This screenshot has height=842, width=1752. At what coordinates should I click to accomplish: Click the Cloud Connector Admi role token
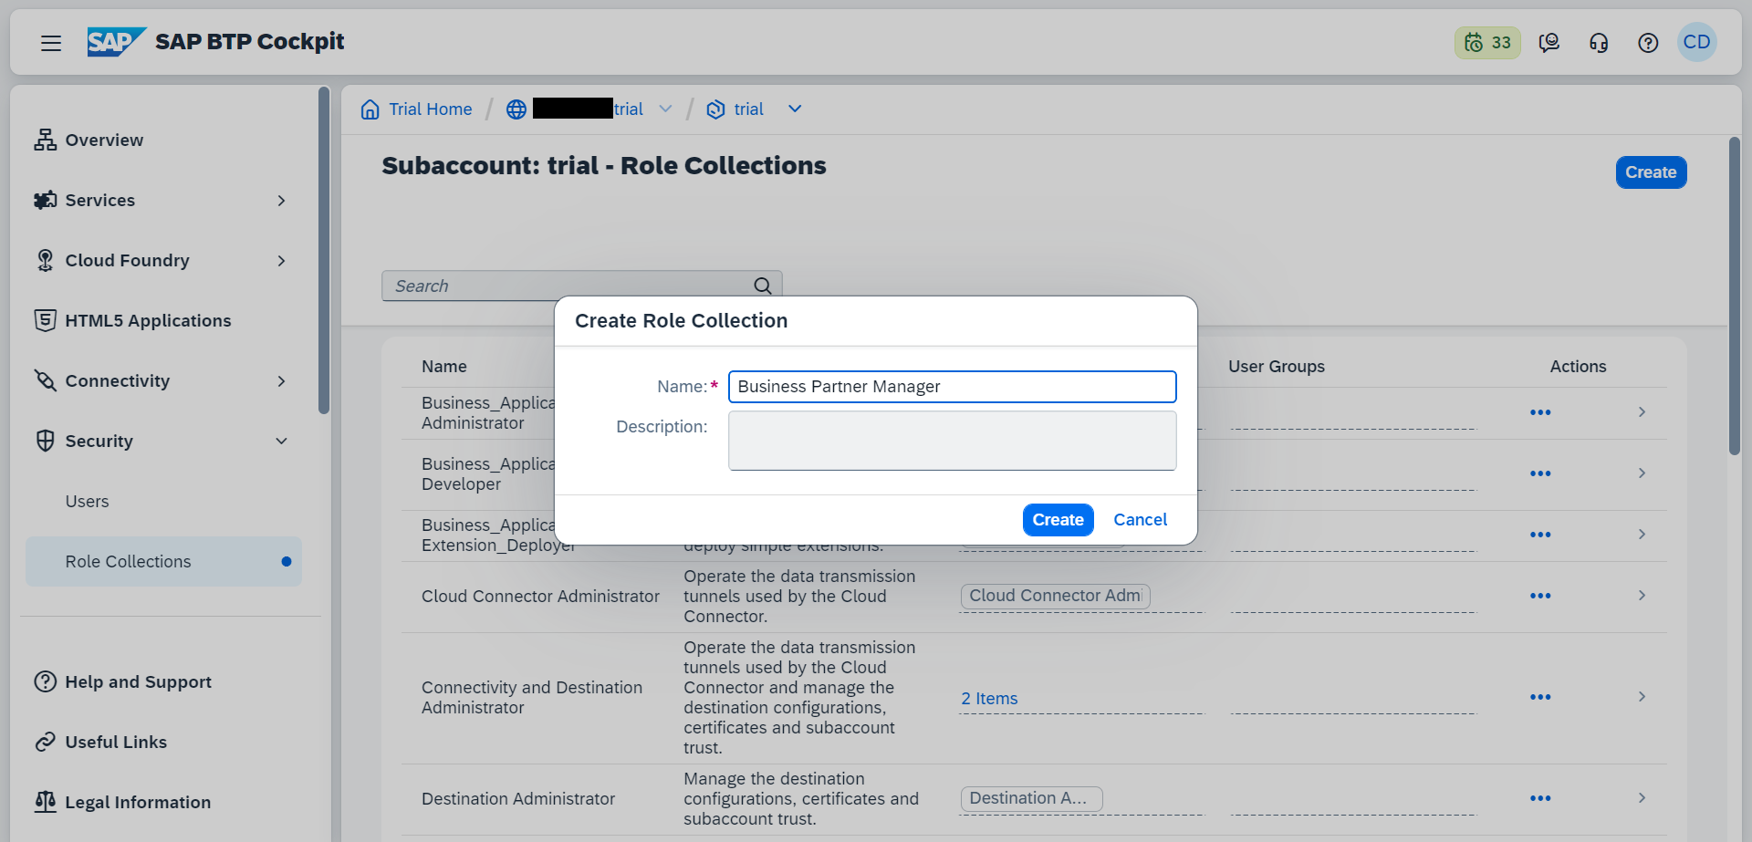pos(1055,596)
